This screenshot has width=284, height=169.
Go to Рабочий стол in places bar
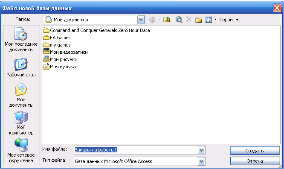click(x=21, y=67)
